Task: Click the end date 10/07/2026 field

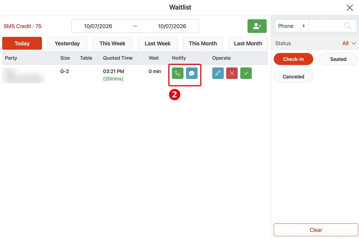Action: [172, 26]
